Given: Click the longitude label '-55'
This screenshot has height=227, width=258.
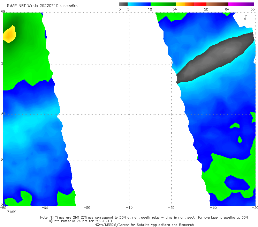Looking at the screenshot, I should (x=45, y=207).
